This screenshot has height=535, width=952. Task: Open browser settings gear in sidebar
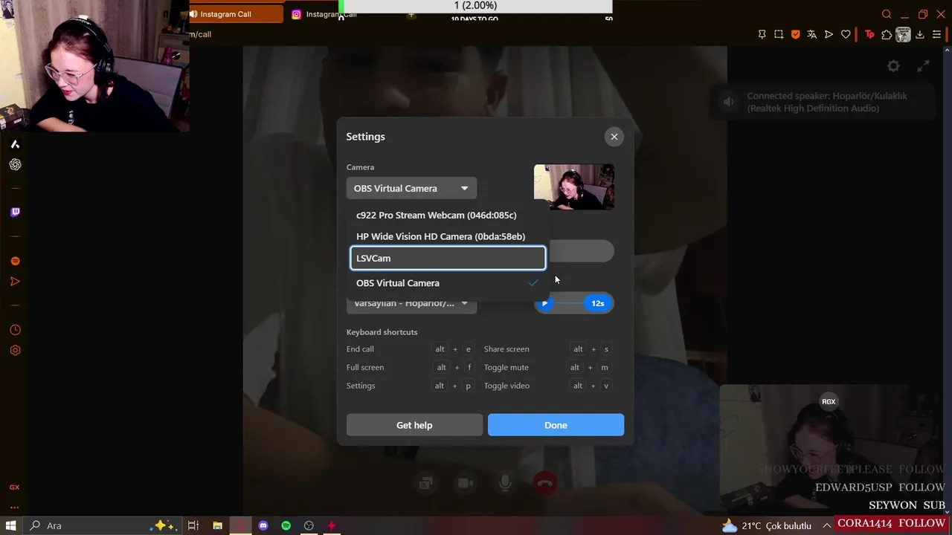(x=15, y=350)
